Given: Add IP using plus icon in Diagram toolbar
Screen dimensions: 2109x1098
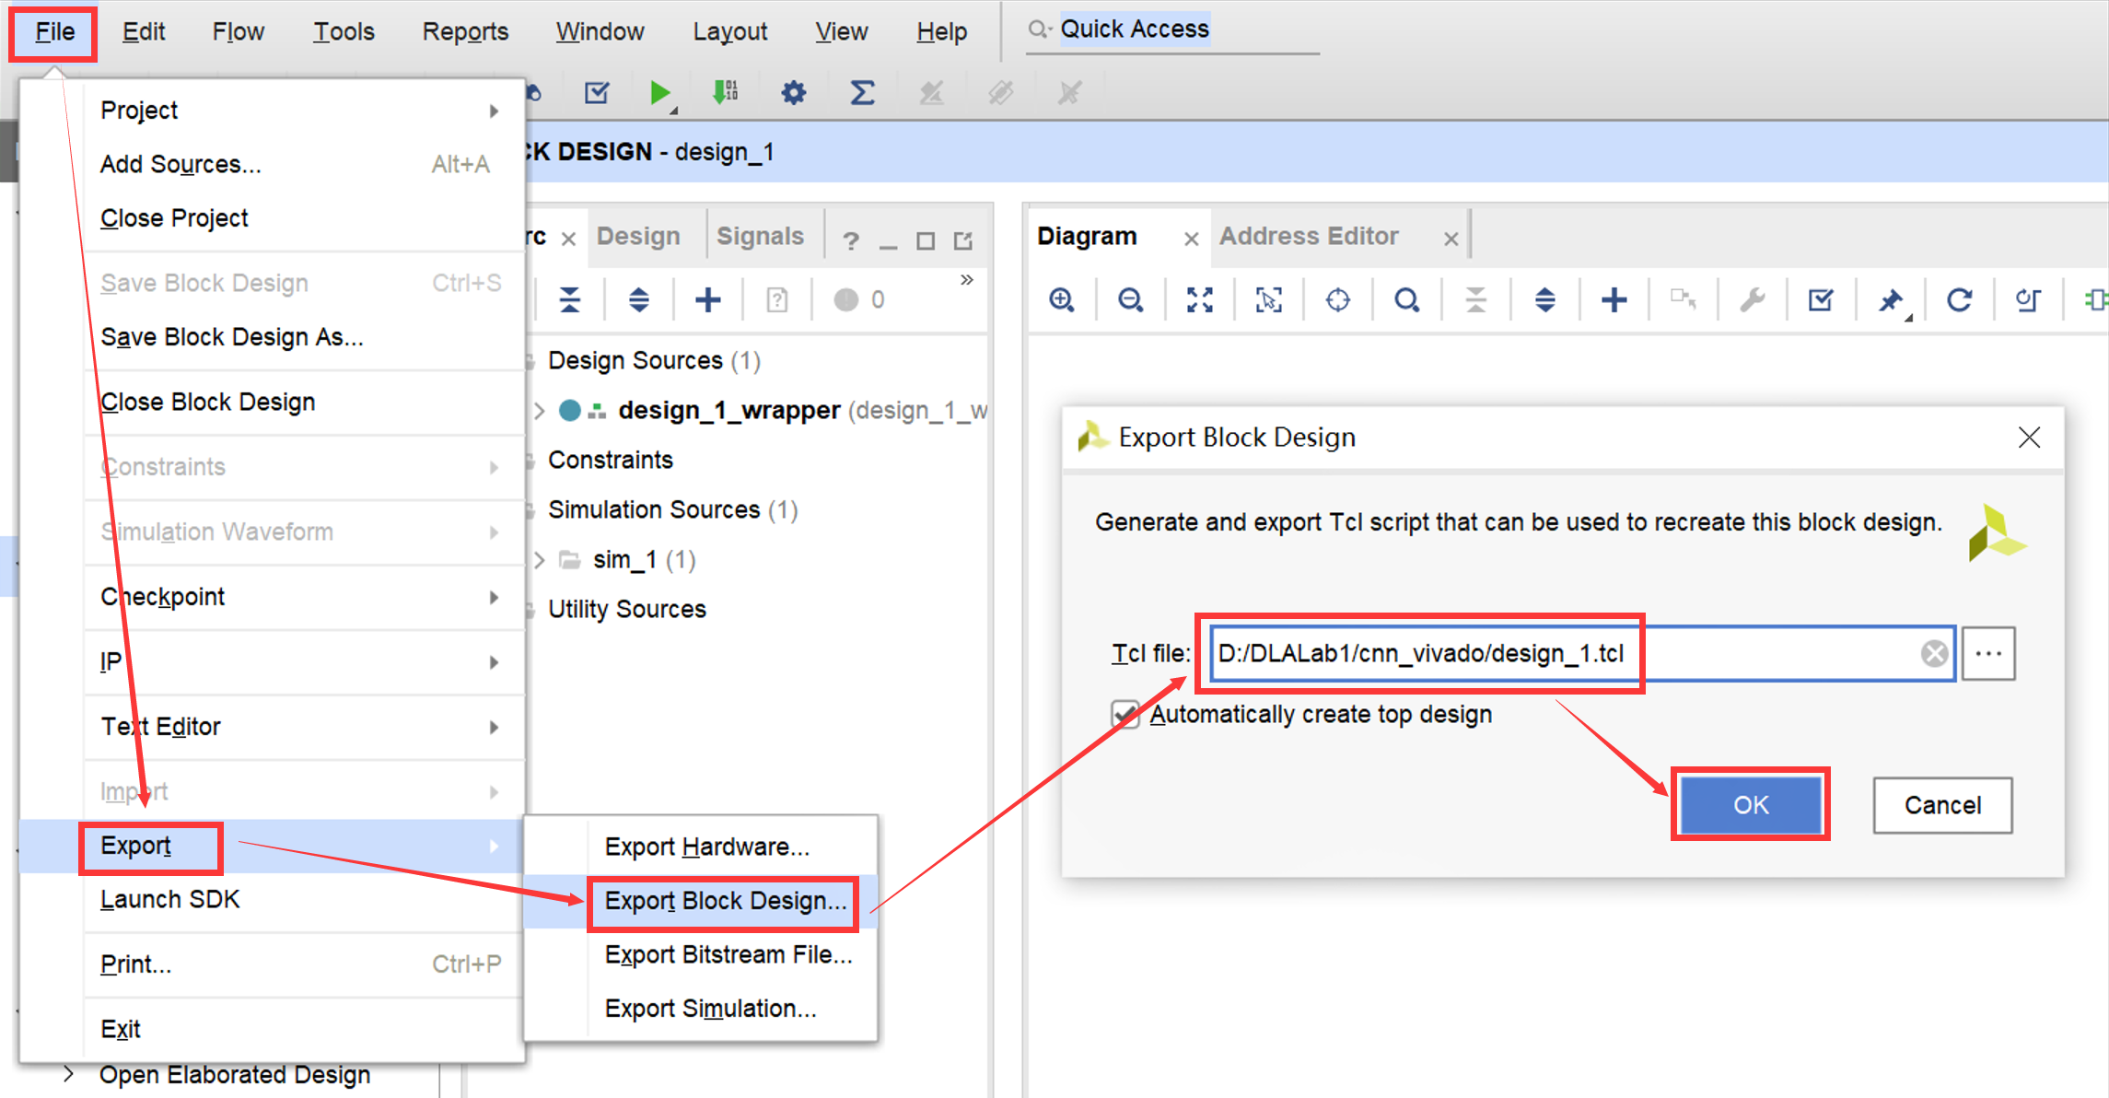Looking at the screenshot, I should pos(1614,300).
